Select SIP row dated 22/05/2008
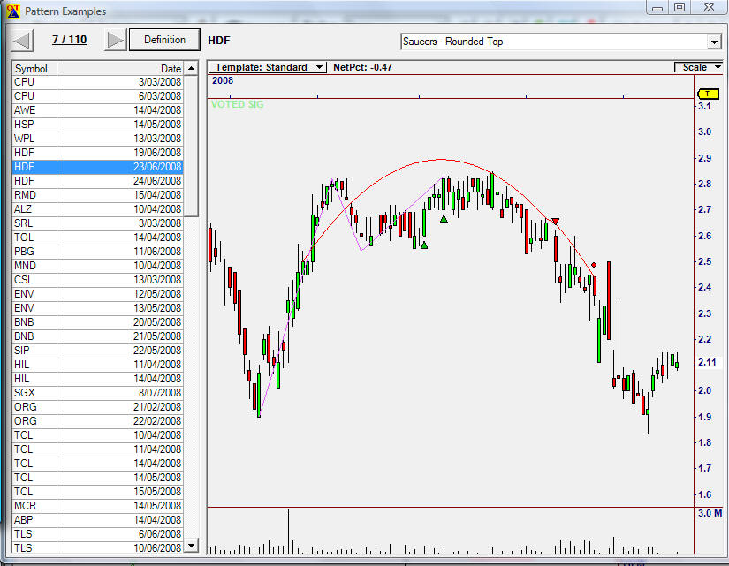The width and height of the screenshot is (729, 566). [97, 351]
